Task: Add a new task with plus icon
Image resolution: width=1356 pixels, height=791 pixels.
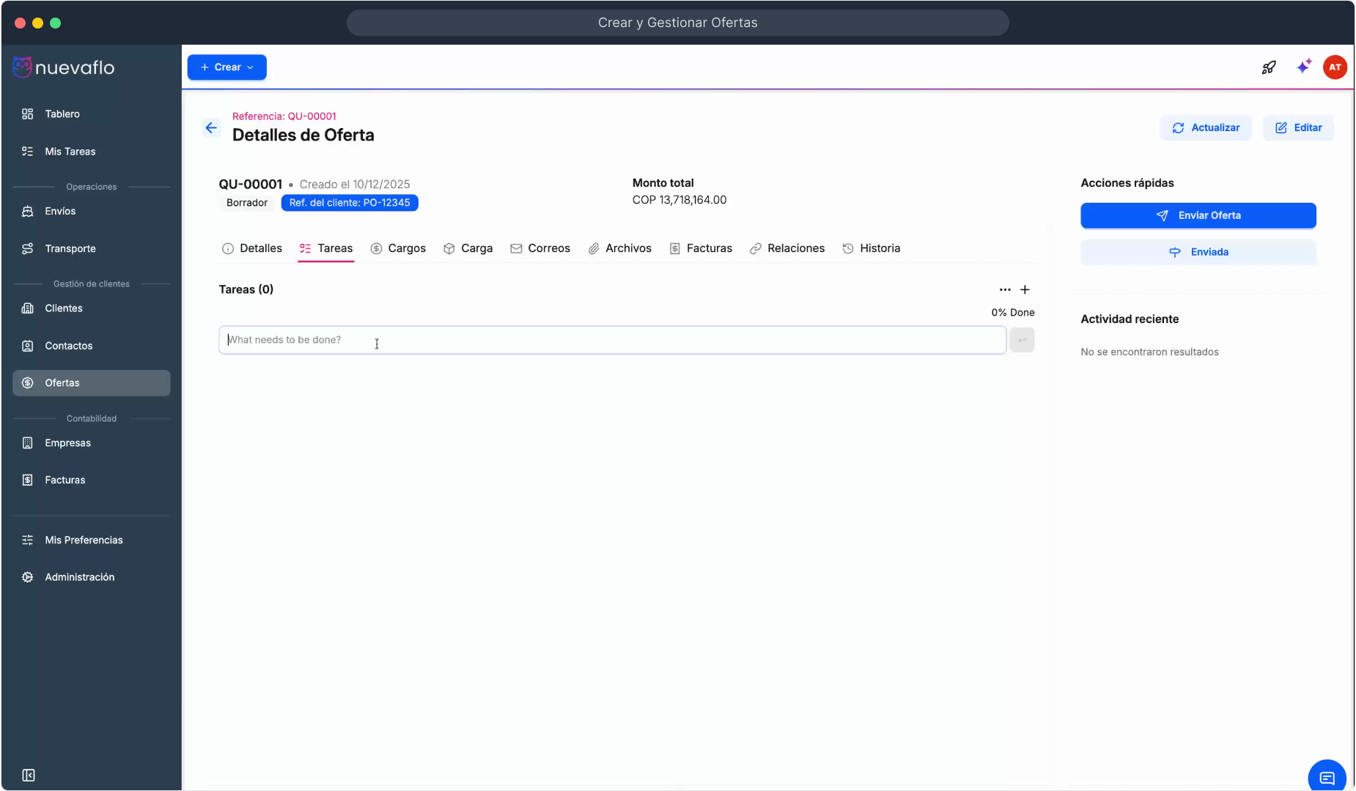Action: pos(1025,290)
